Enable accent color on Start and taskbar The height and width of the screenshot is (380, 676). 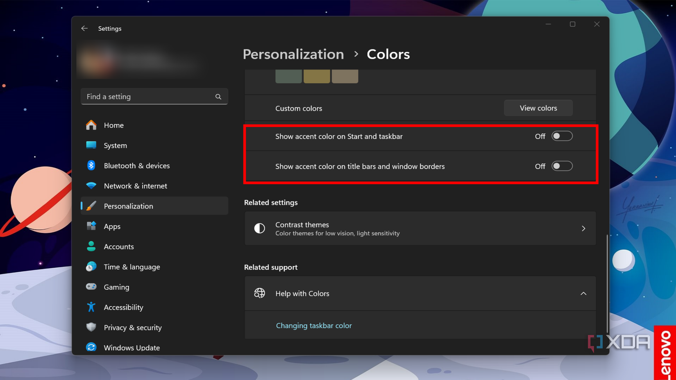[562, 136]
